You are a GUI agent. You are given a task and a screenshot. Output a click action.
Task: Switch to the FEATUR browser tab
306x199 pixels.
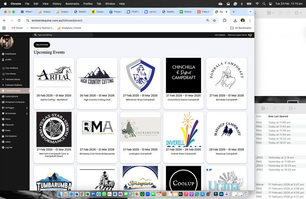coord(134,12)
